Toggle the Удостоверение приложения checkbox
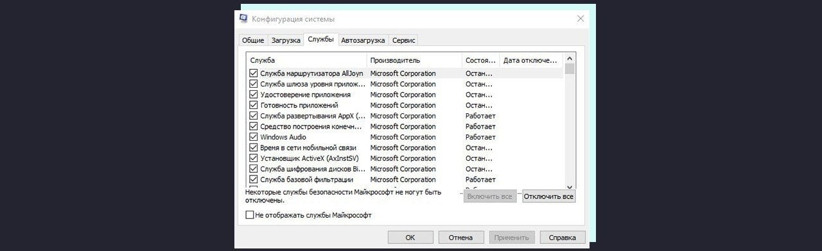Screen dimensions: 822x251 coord(253,95)
